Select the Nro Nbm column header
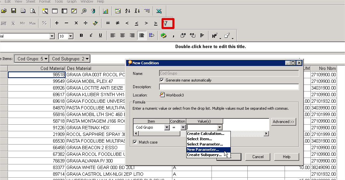345x180 pixels. pos(324,68)
